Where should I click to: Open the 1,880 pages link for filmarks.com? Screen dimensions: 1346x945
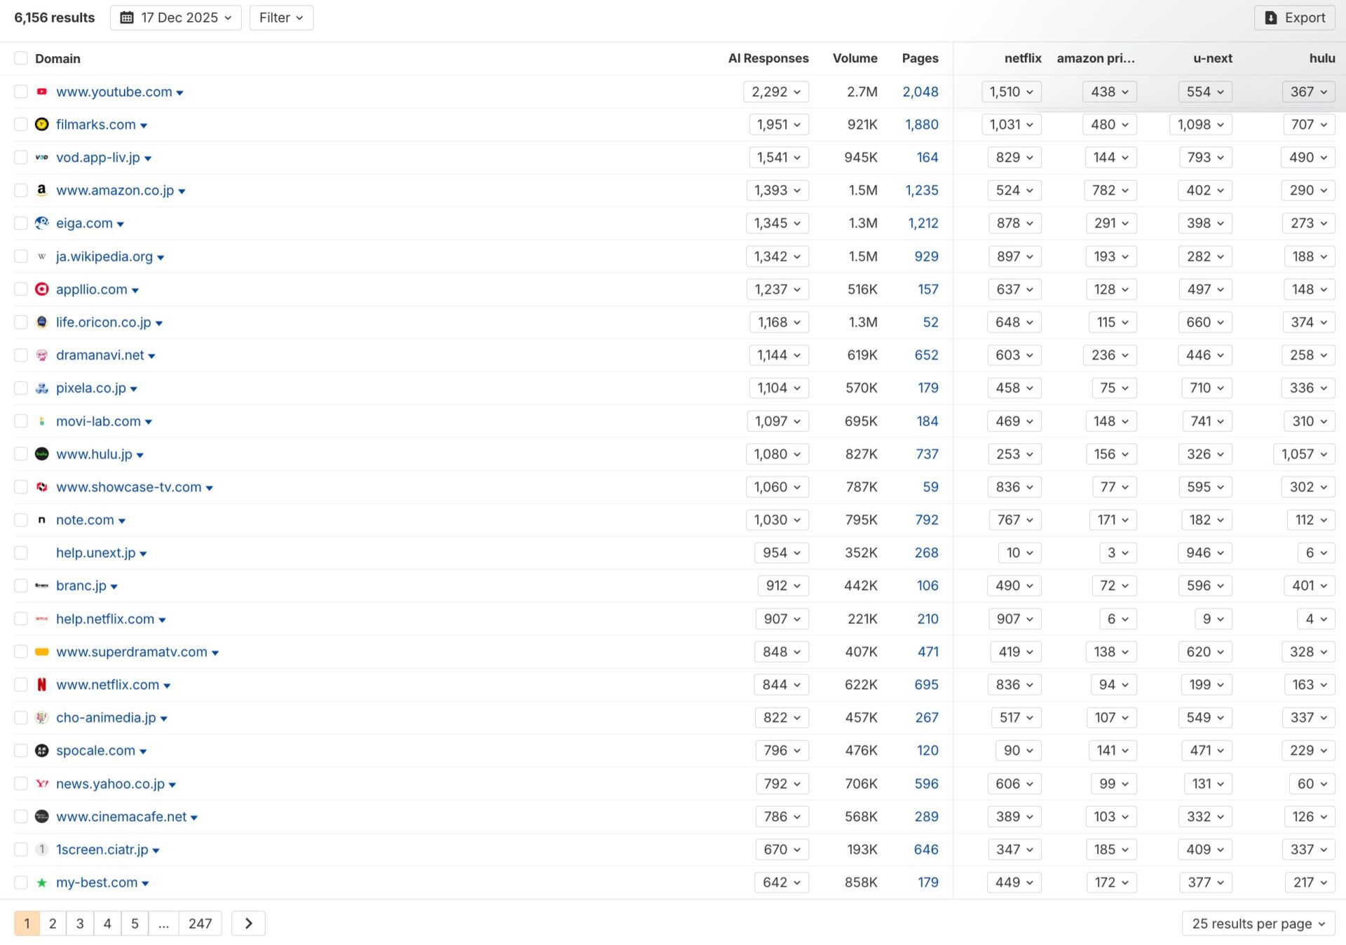pyautogui.click(x=922, y=124)
